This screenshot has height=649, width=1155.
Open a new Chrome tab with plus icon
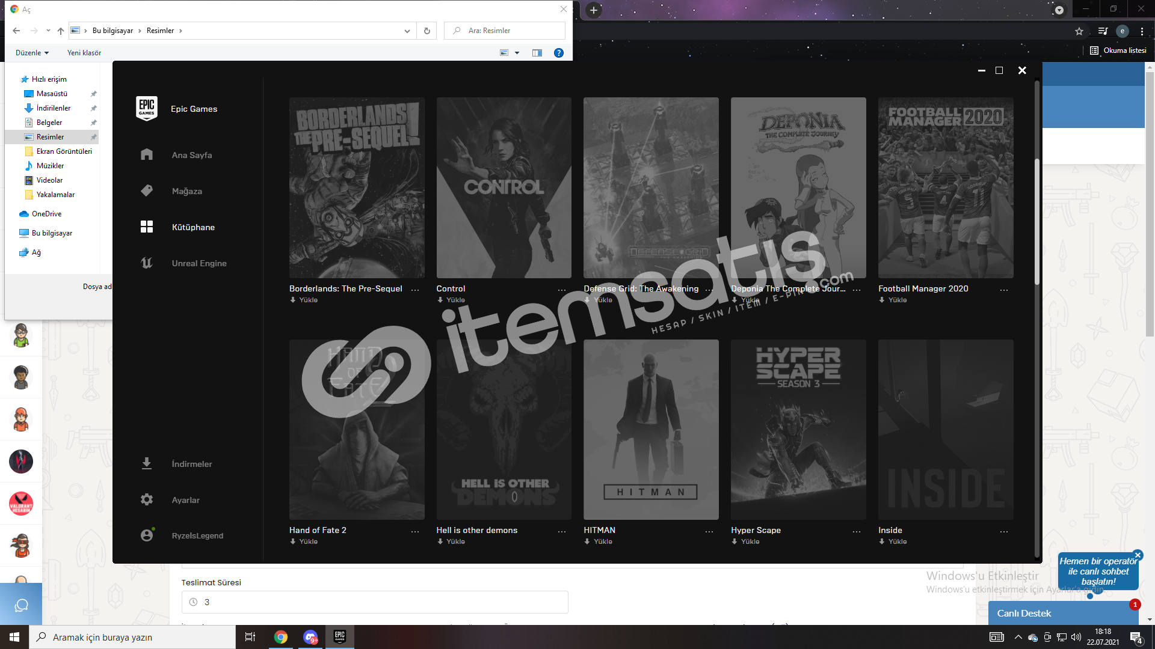(x=594, y=10)
